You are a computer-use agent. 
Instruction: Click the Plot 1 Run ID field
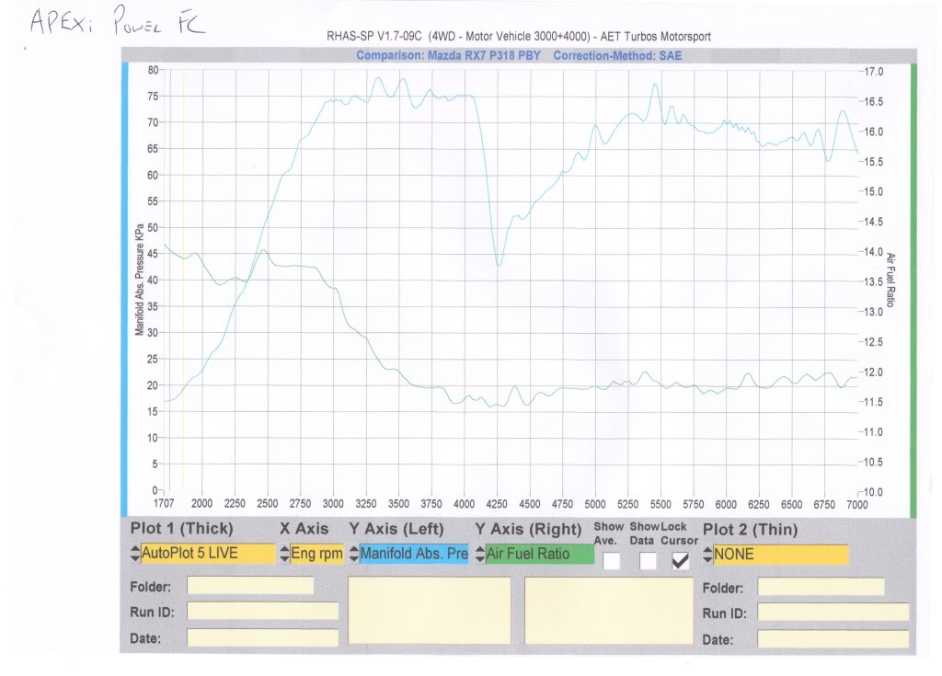(x=262, y=612)
